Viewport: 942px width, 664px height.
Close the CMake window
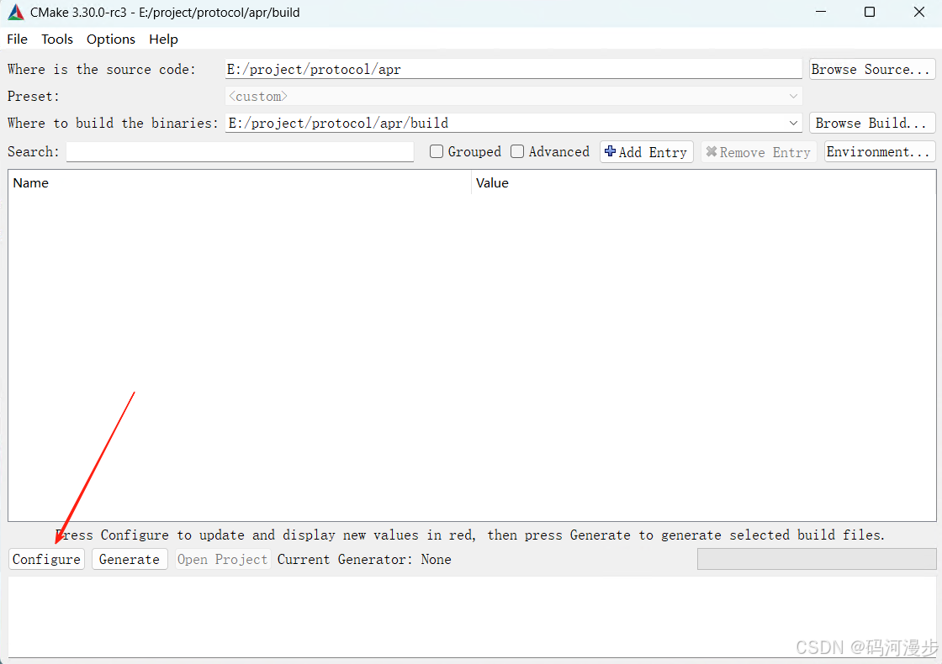(918, 12)
